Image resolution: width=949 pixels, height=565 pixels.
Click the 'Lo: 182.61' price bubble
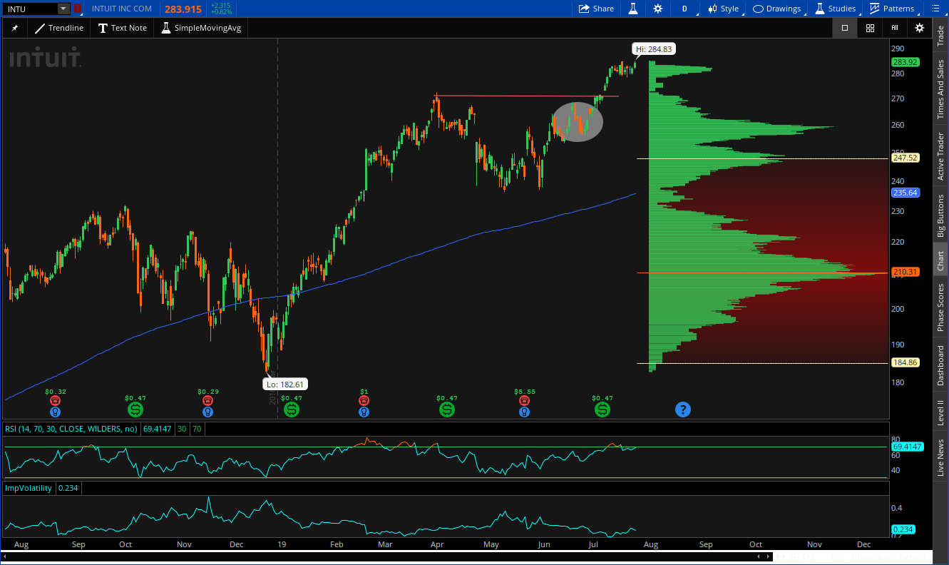[x=286, y=384]
